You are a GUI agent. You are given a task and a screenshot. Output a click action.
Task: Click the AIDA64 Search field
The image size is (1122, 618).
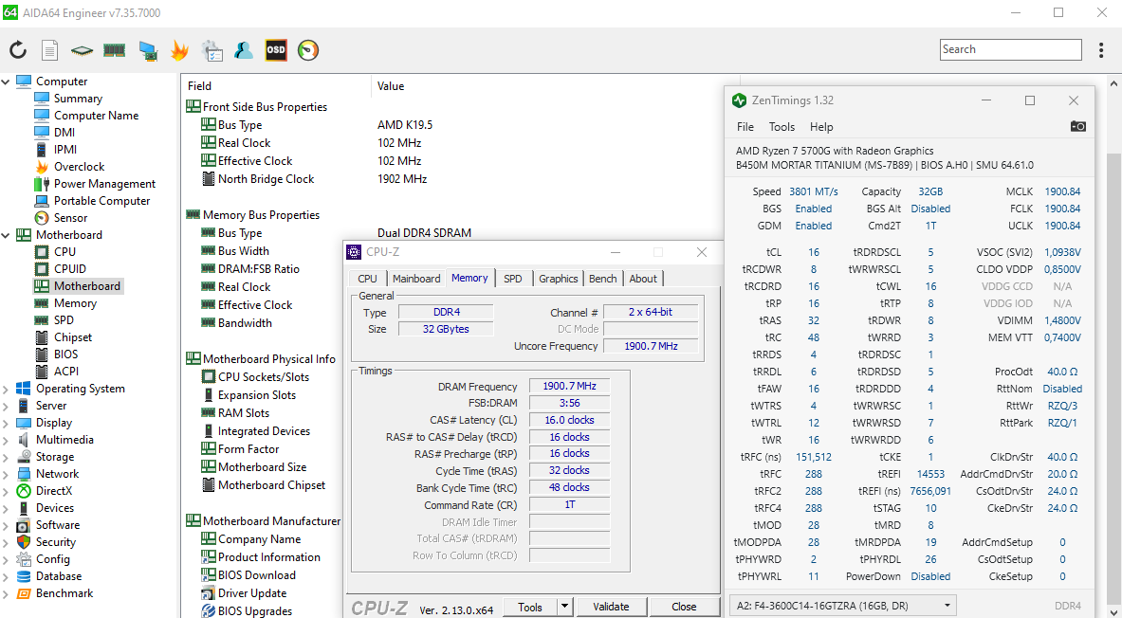[x=1010, y=49]
